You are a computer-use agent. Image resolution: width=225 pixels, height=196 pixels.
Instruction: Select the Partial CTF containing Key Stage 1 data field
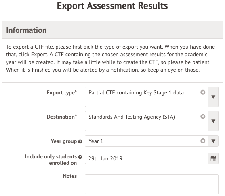[147, 97]
